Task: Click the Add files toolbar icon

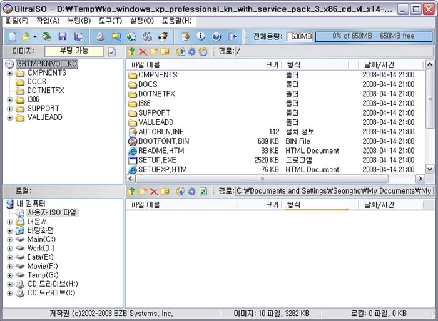Action: [185, 37]
